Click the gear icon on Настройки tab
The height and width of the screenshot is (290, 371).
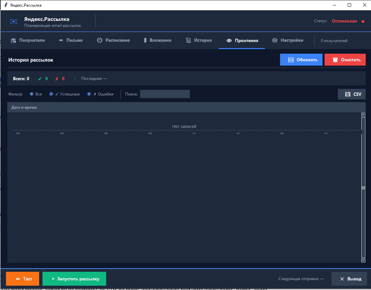coord(275,40)
